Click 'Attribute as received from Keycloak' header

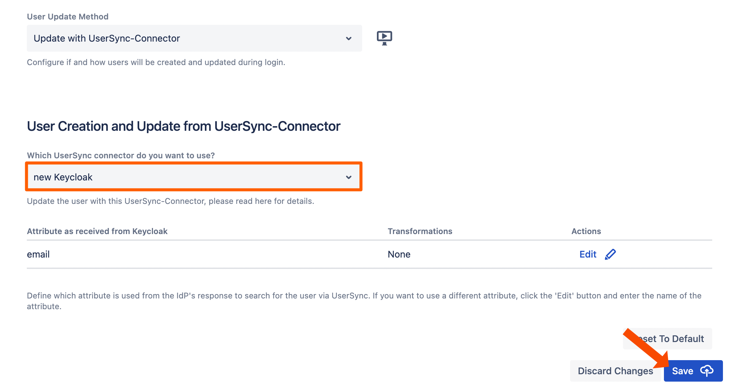point(97,231)
